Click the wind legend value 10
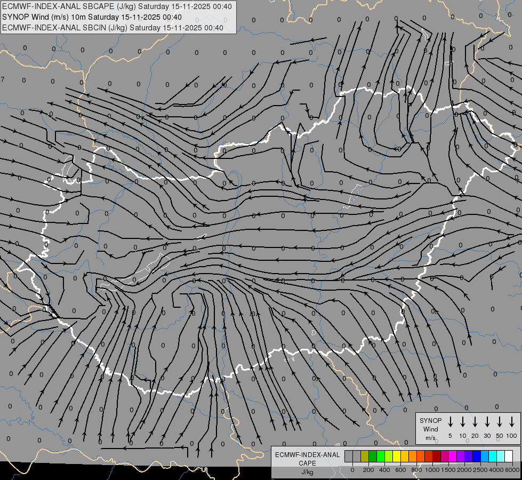Screen dimensions: 522x480 coord(463,436)
